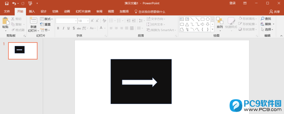Select the triangle shape

(187, 24)
